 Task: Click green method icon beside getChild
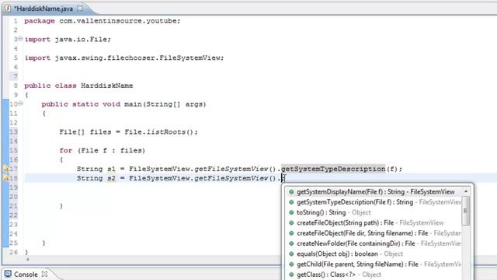(291, 264)
